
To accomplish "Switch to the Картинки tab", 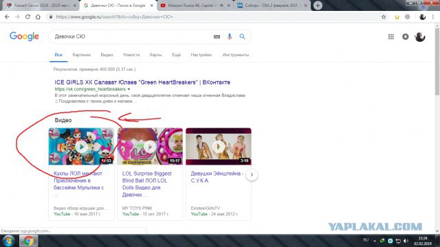I will (x=81, y=55).
